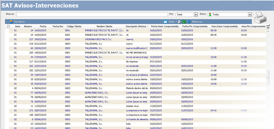Viewport: 274px width, 129px height.
Task: Click the 'No Imprime.' description cell
Action: (132, 62)
